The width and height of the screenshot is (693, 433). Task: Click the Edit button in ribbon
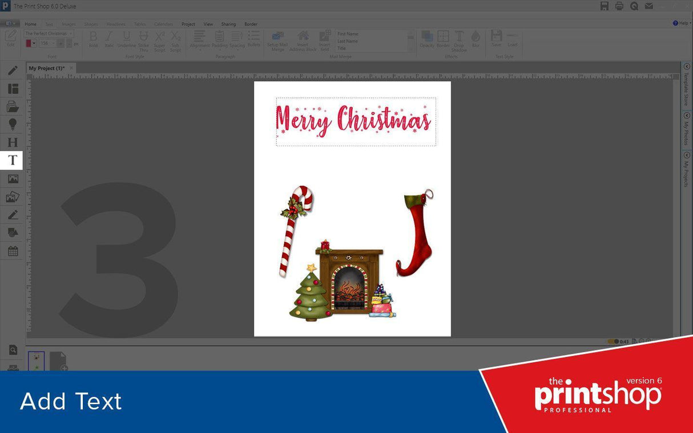10,39
